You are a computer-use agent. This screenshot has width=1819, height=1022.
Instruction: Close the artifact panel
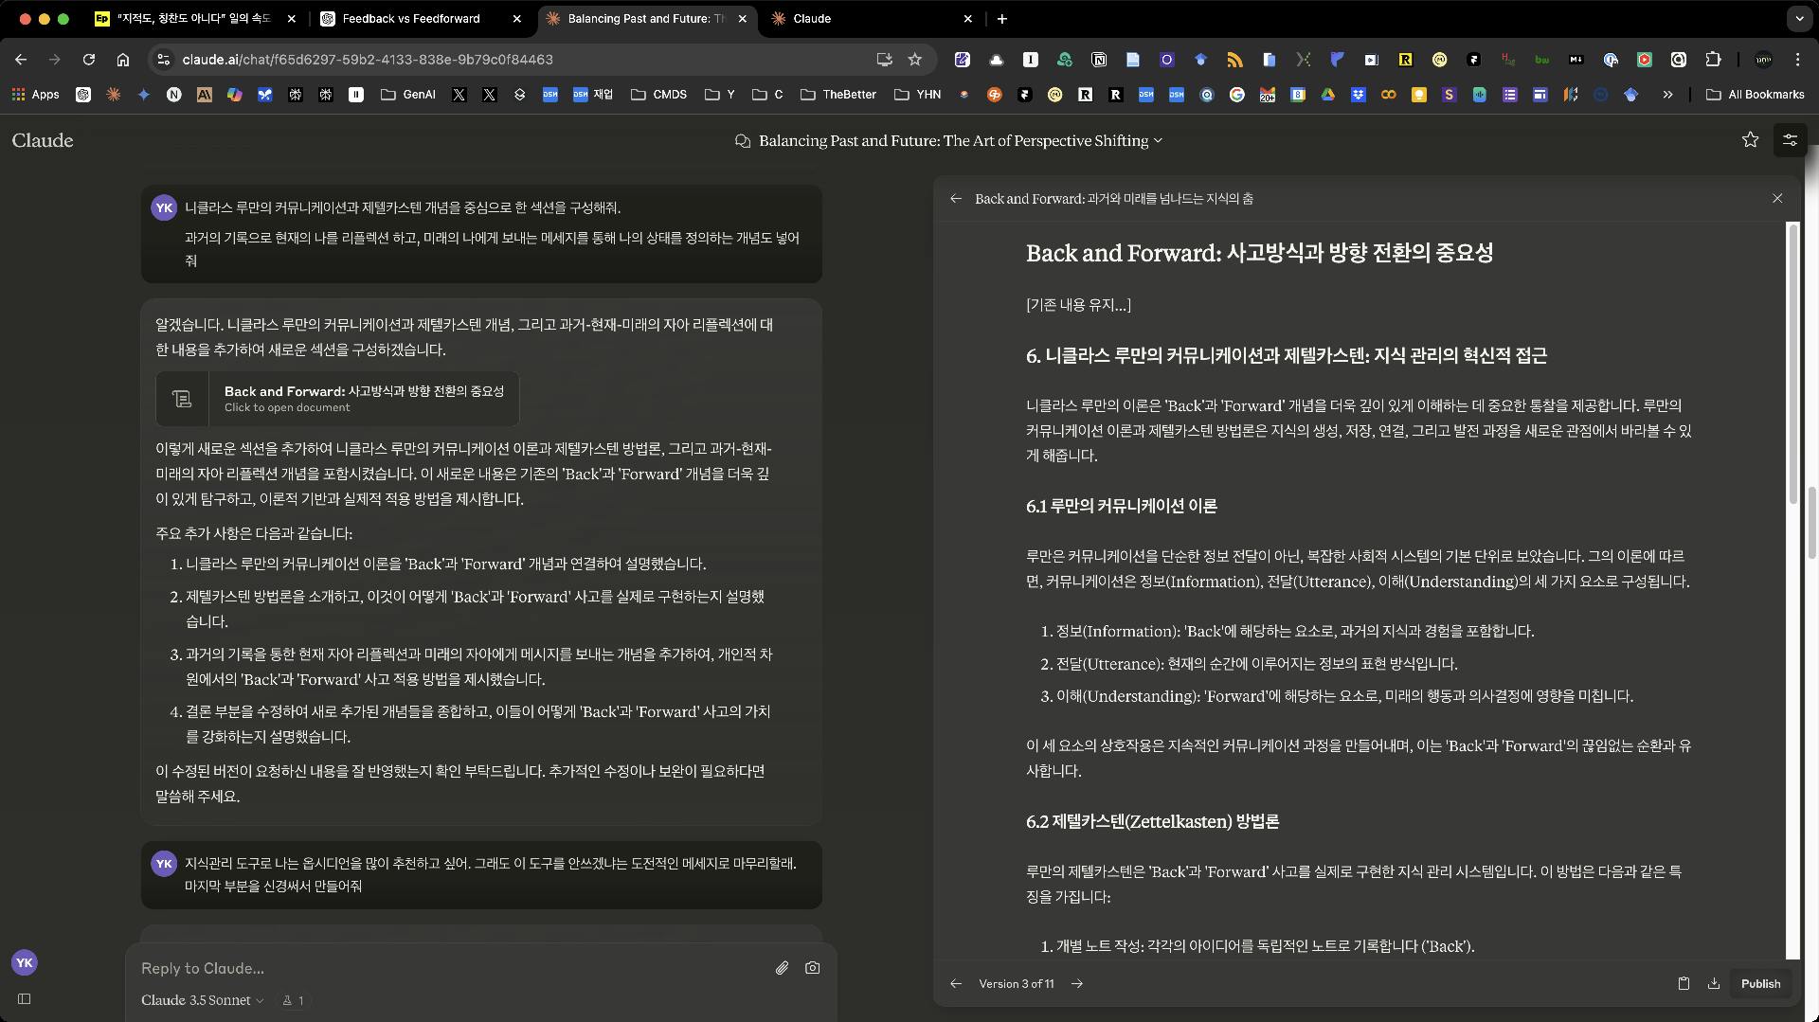(1777, 199)
